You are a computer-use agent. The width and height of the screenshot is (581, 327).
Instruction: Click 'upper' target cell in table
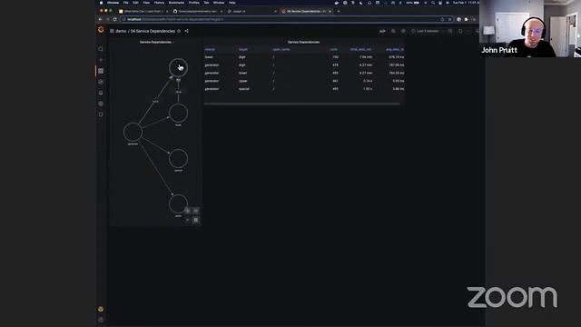(242, 81)
